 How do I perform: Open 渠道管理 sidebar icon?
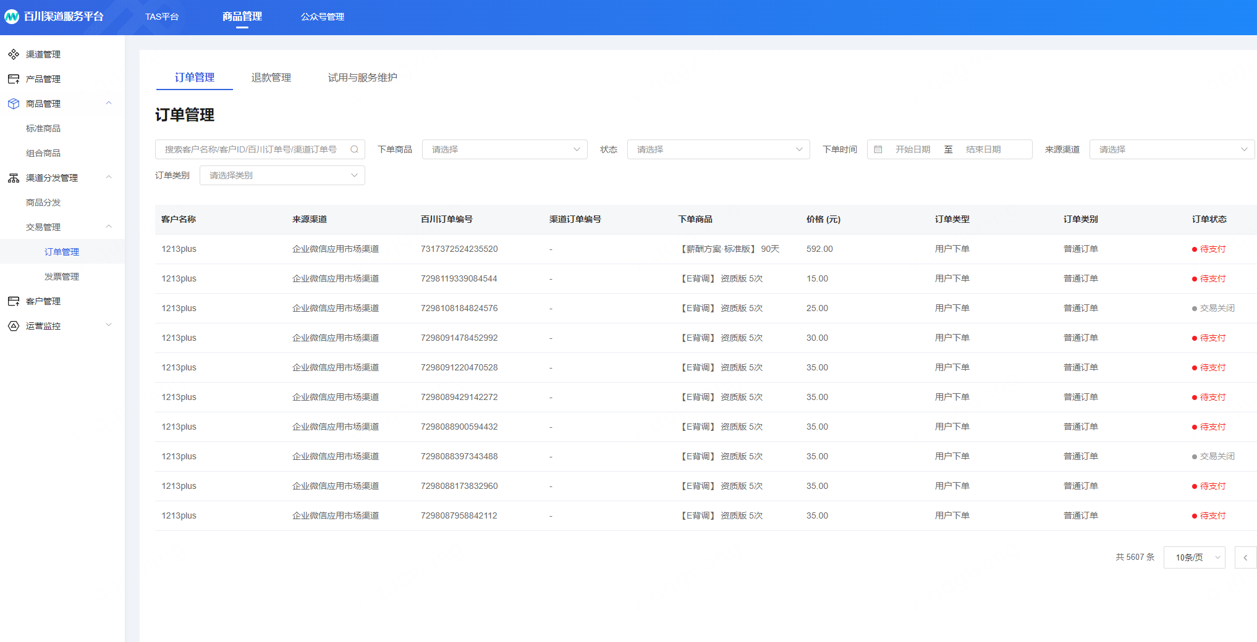[14, 54]
